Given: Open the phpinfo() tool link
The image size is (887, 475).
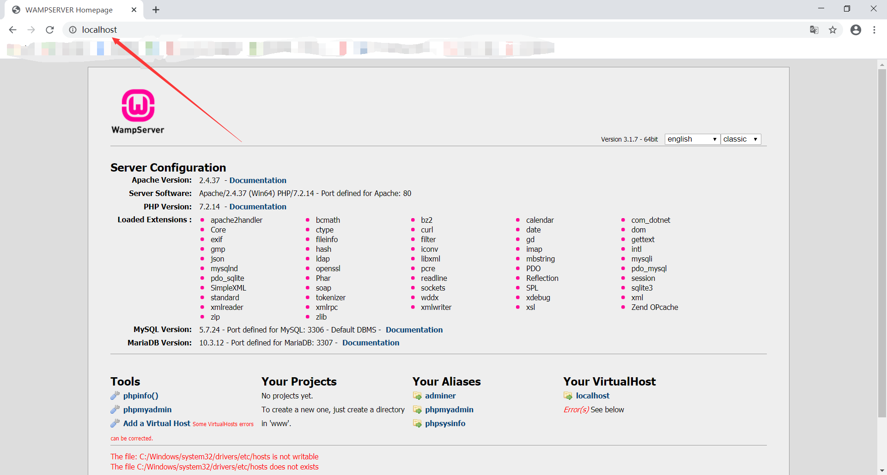Looking at the screenshot, I should 140,396.
